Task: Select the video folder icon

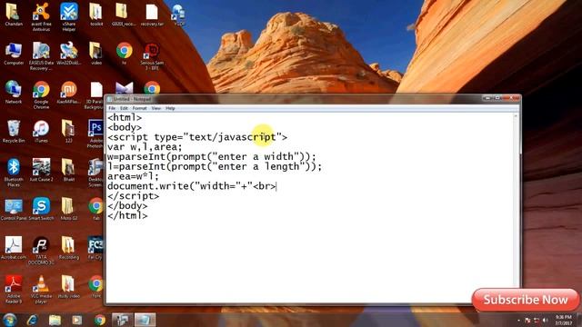Action: pos(96,54)
